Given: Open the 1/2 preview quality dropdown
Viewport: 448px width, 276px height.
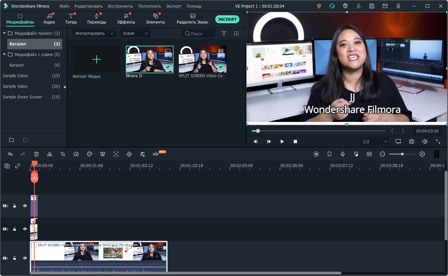Looking at the screenshot, I should [x=375, y=141].
